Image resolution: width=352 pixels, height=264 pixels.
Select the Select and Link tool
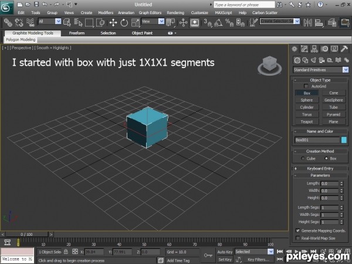click(x=8, y=22)
